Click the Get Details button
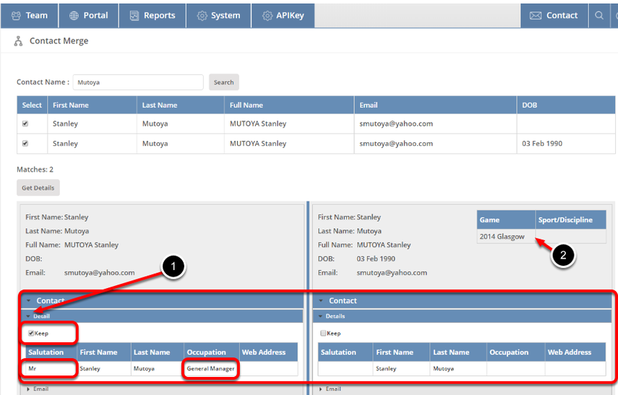 coord(38,188)
